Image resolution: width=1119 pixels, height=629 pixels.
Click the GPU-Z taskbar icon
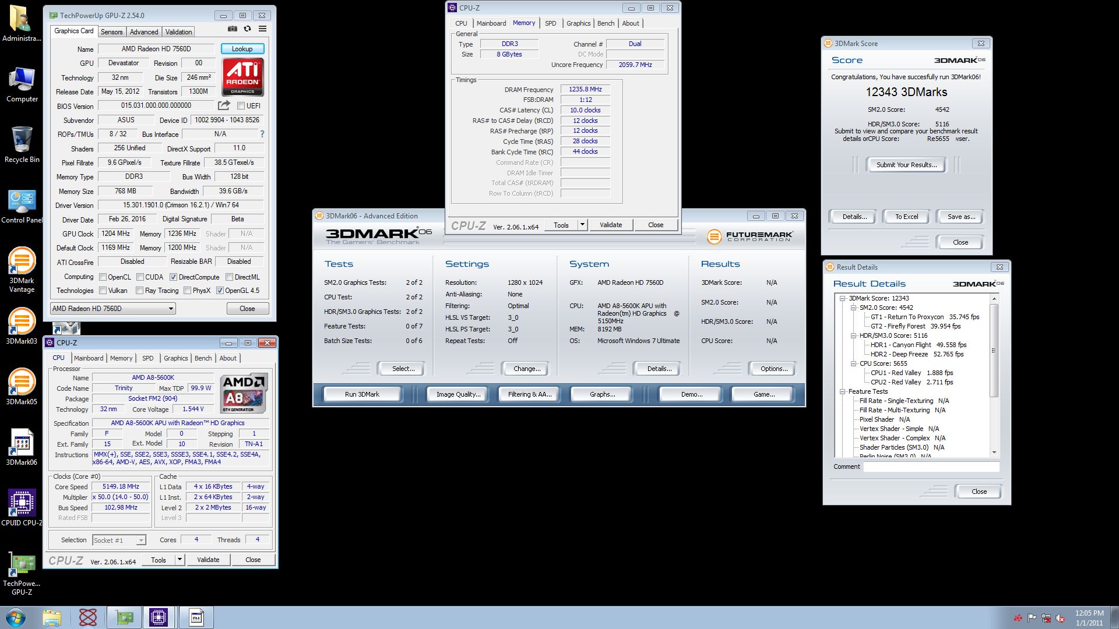[x=124, y=617]
